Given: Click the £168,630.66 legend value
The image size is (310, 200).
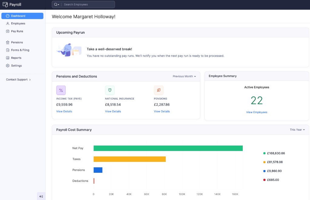Looking at the screenshot, I should 276,153.
